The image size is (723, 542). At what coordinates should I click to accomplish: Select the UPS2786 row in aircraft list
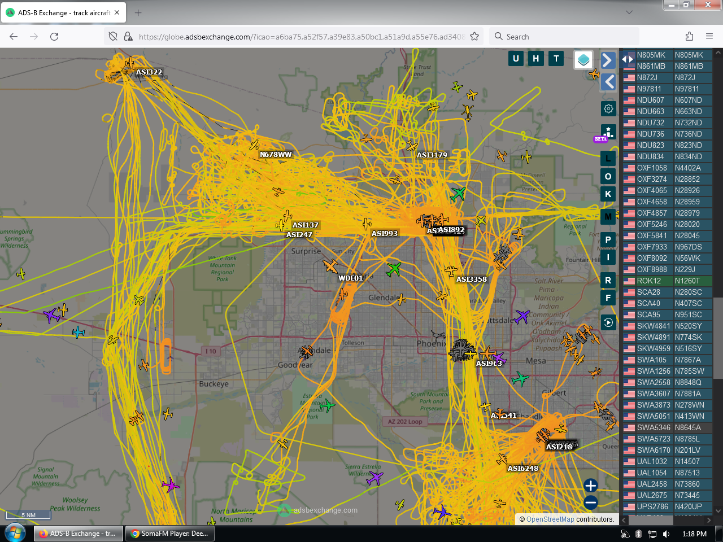[x=668, y=506]
